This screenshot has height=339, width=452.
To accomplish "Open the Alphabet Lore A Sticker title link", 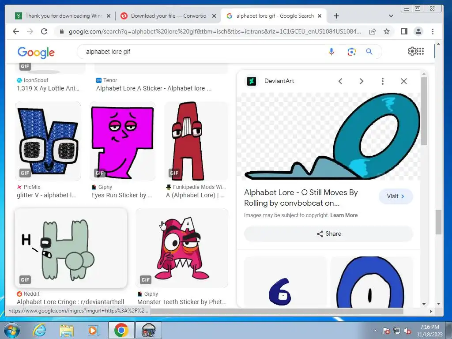I will coord(154,88).
